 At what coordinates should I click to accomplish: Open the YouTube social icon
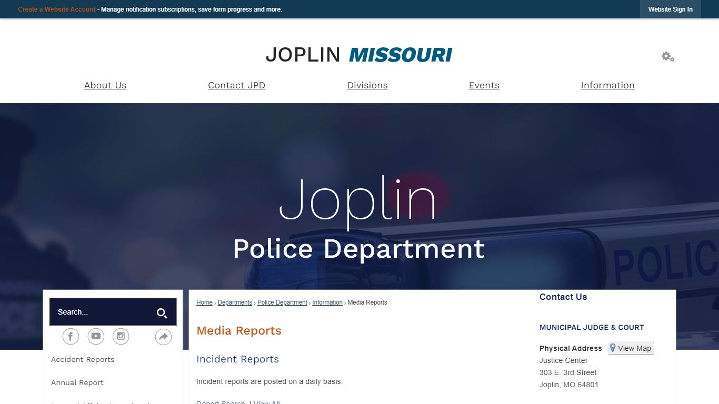[96, 336]
